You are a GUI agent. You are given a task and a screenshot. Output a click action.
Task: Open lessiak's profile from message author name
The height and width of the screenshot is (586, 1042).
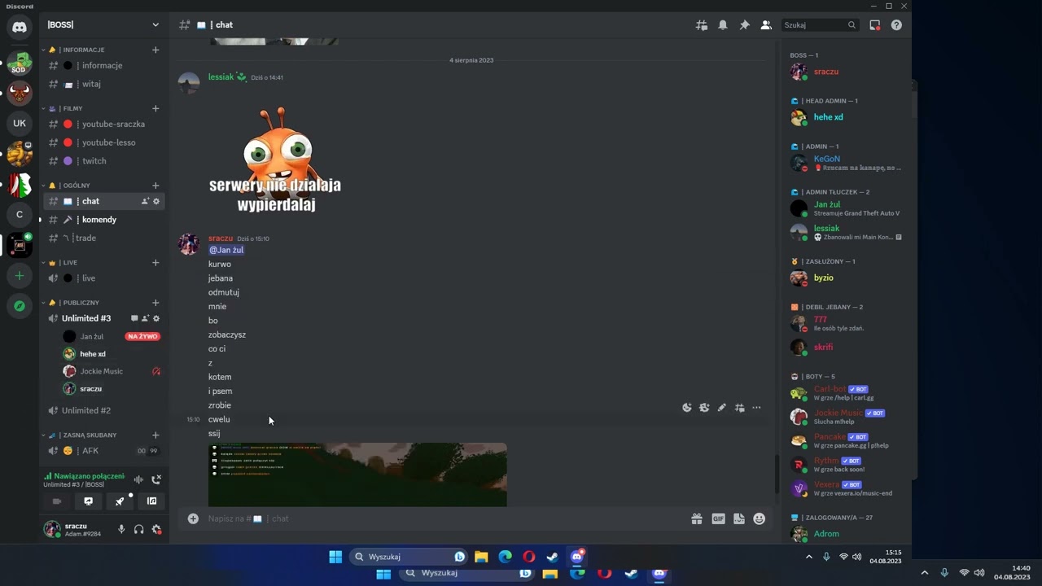pyautogui.click(x=221, y=77)
